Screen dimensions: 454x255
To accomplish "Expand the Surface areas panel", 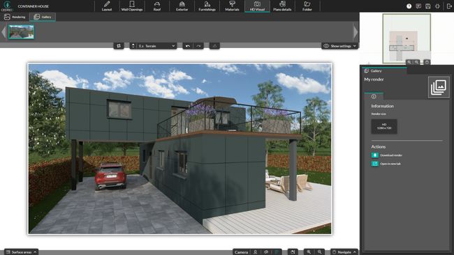I will [x=21, y=252].
